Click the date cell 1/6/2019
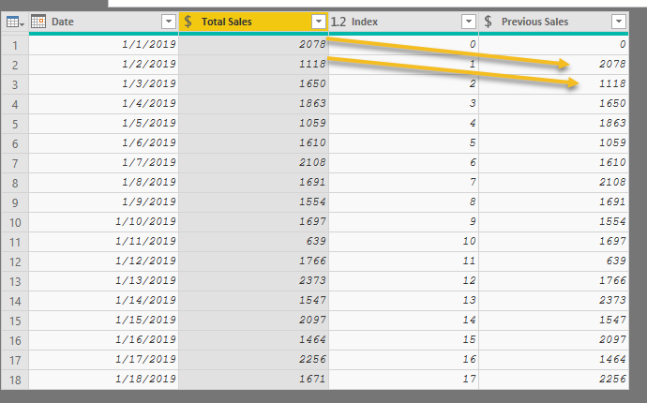 pyautogui.click(x=103, y=143)
